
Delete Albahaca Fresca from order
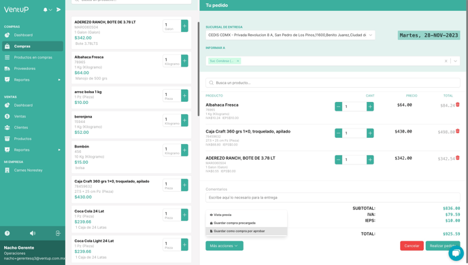pos(458,105)
